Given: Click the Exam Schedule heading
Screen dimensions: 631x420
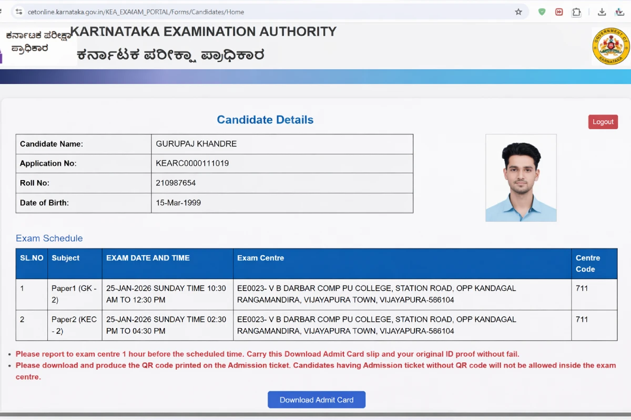Looking at the screenshot, I should click(49, 238).
